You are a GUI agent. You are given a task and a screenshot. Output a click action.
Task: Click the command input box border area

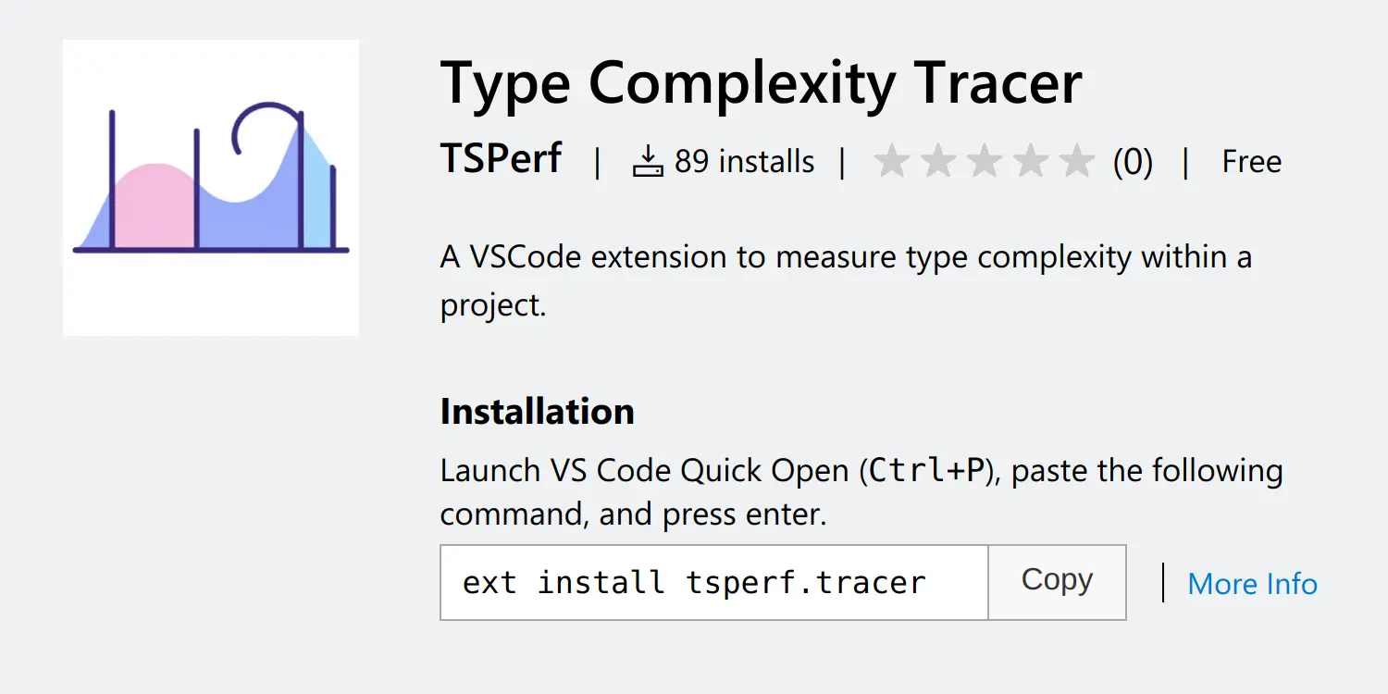[x=713, y=548]
